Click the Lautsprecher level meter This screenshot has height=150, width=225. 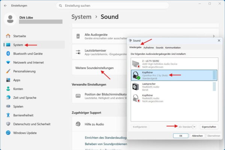point(214,86)
